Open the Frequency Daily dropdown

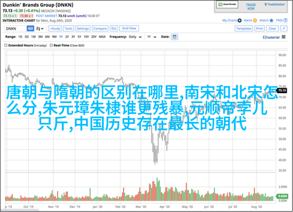tap(135, 37)
